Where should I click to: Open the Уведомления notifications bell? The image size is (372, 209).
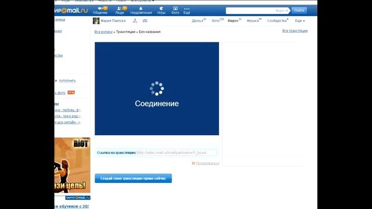pos(141,10)
